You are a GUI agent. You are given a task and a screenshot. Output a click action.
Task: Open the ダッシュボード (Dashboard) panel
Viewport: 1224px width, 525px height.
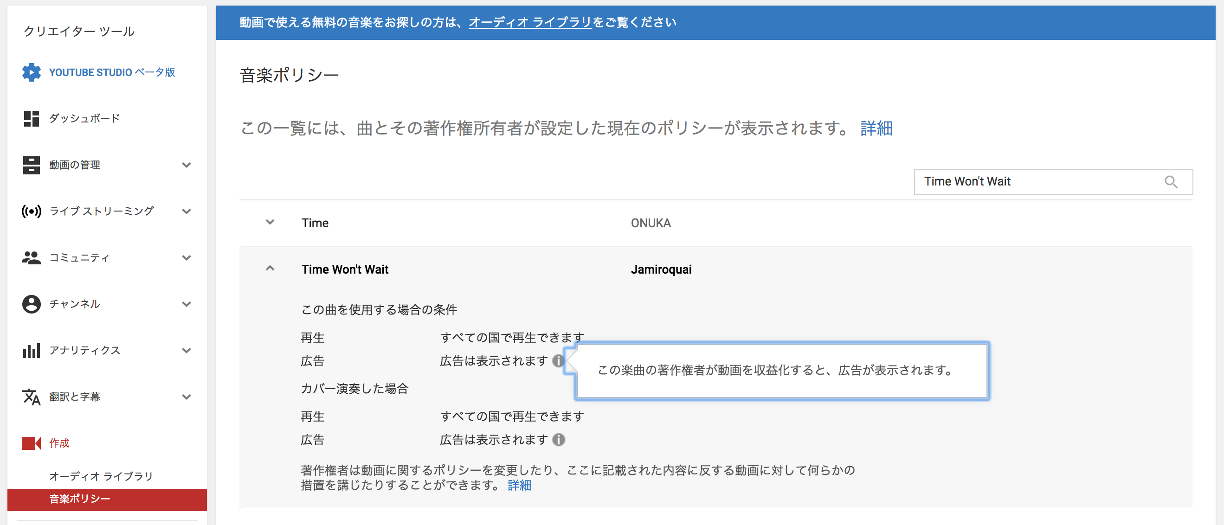coord(83,118)
